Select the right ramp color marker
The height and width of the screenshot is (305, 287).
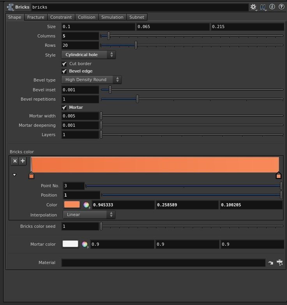tap(278, 176)
